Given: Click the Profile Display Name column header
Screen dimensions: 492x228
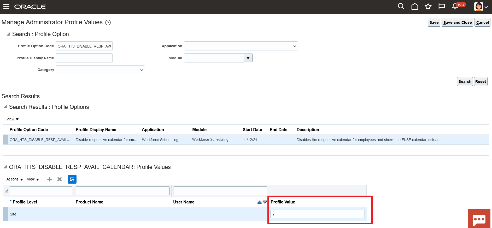Looking at the screenshot, I should (96, 130).
